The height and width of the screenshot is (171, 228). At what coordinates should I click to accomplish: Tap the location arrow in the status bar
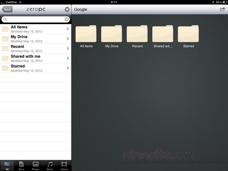point(213,2)
